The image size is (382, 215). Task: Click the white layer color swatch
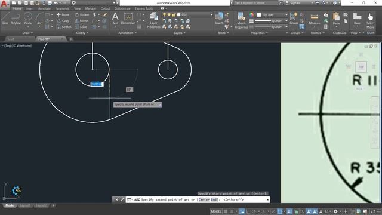(x=179, y=14)
